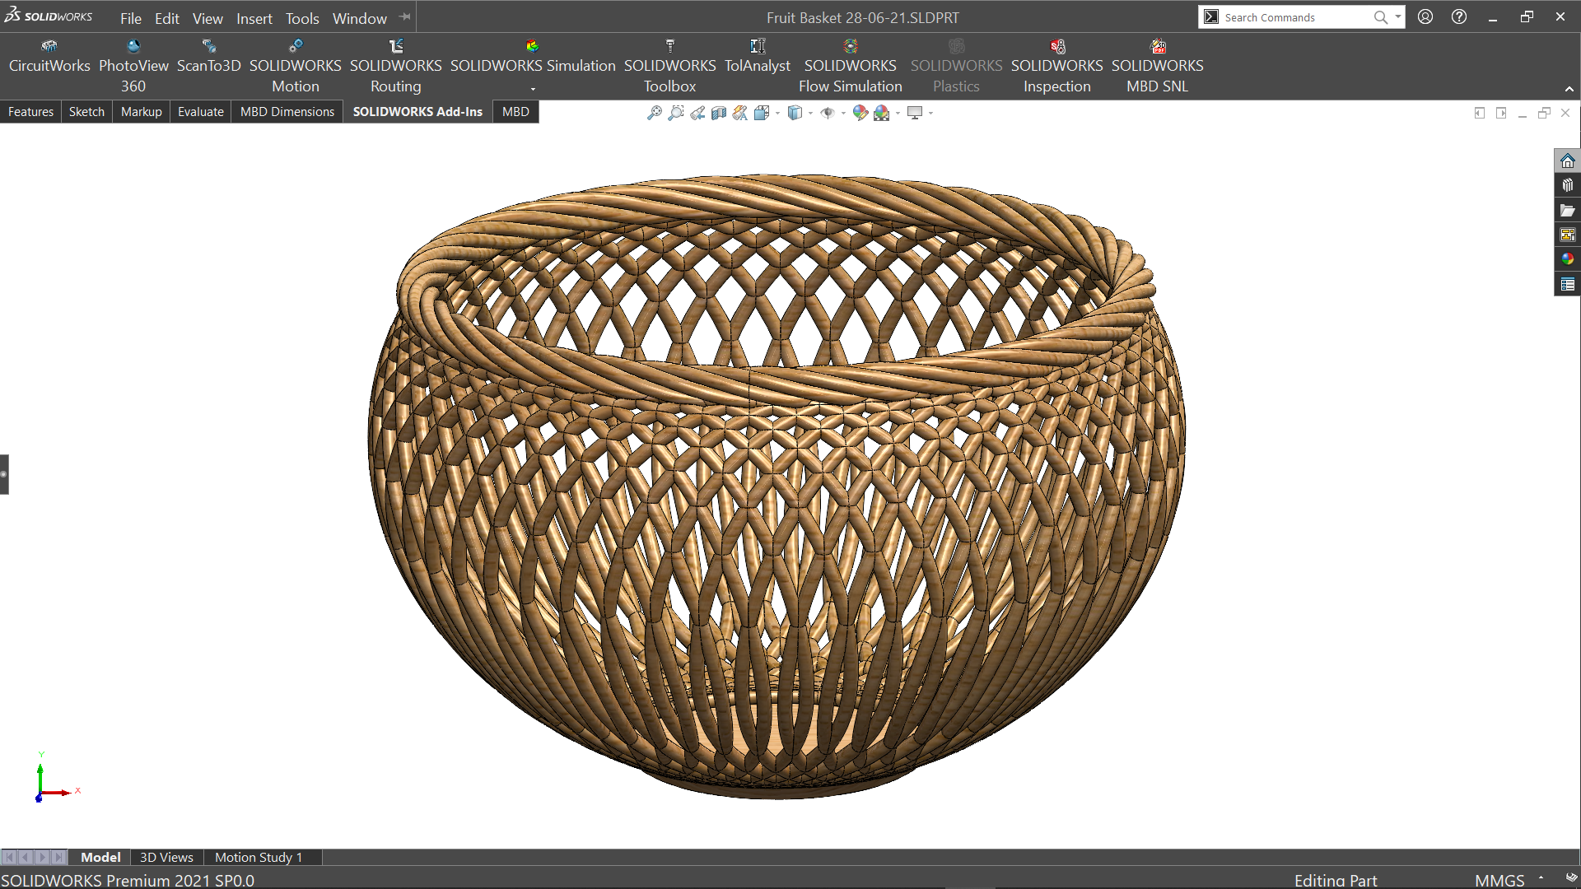Toggle PhotoView 360 add-in

(x=133, y=66)
